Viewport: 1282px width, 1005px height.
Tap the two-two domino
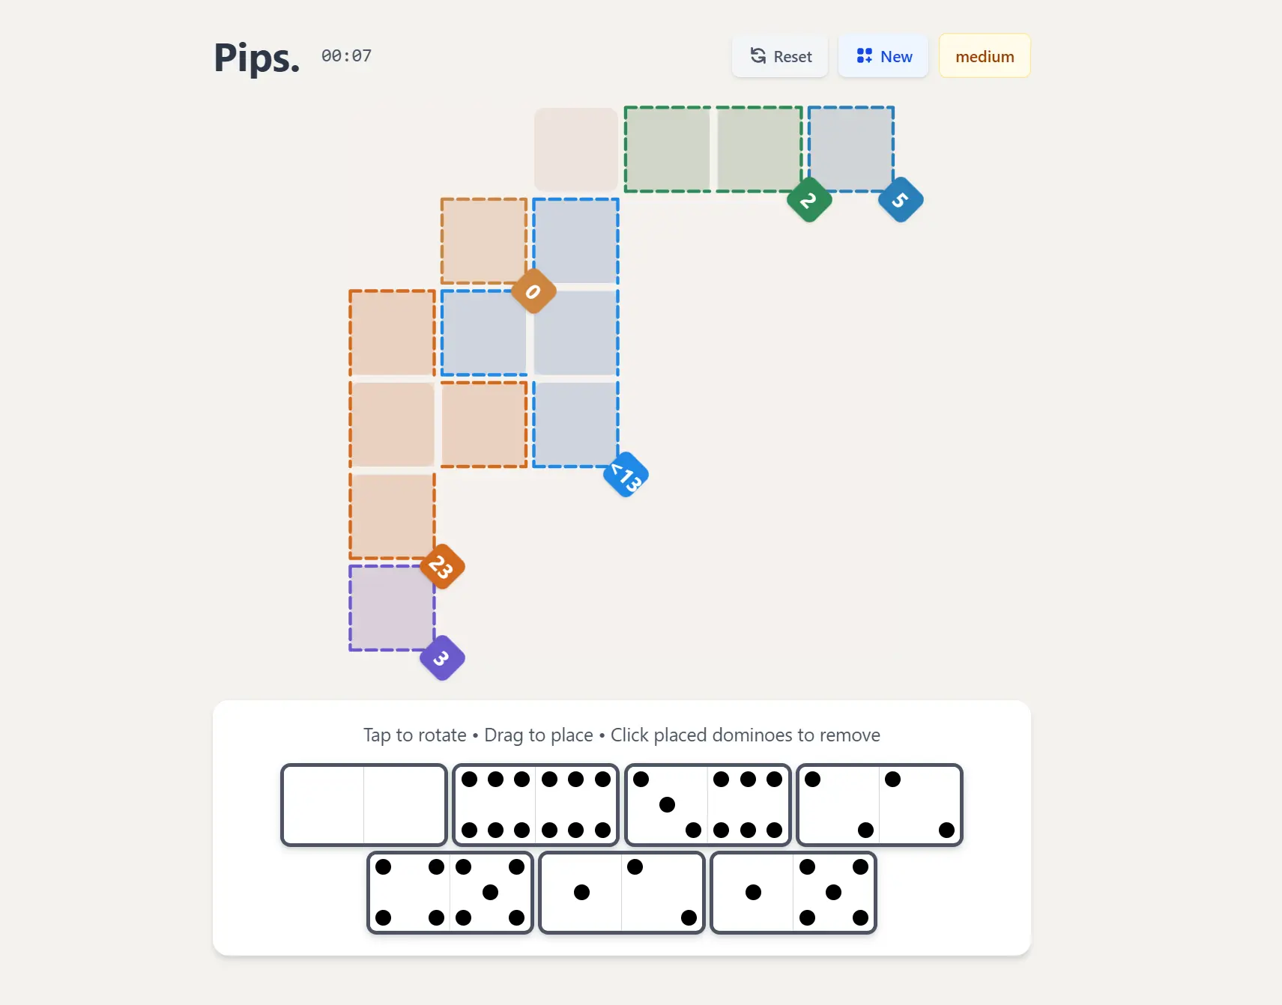879,805
